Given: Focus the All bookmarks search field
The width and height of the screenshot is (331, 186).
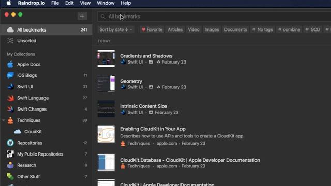Looking at the screenshot, I should [214, 17].
